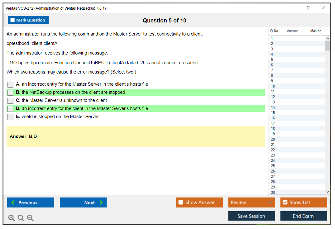Click the zoom reset magnifier icon
The width and height of the screenshot is (335, 229).
tap(21, 218)
